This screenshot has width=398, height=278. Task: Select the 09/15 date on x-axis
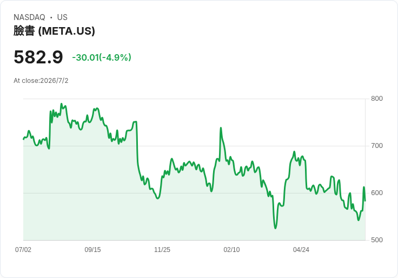(x=92, y=250)
